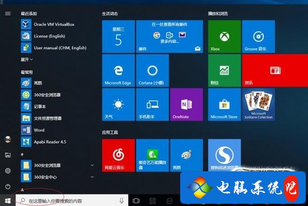Click the hamburger menu at top left
Image resolution: width=308 pixels, height=206 pixels.
click(8, 14)
